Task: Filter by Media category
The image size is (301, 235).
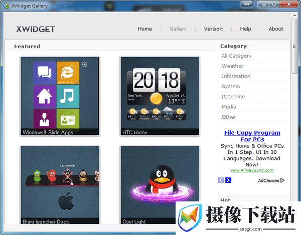Action: [228, 107]
